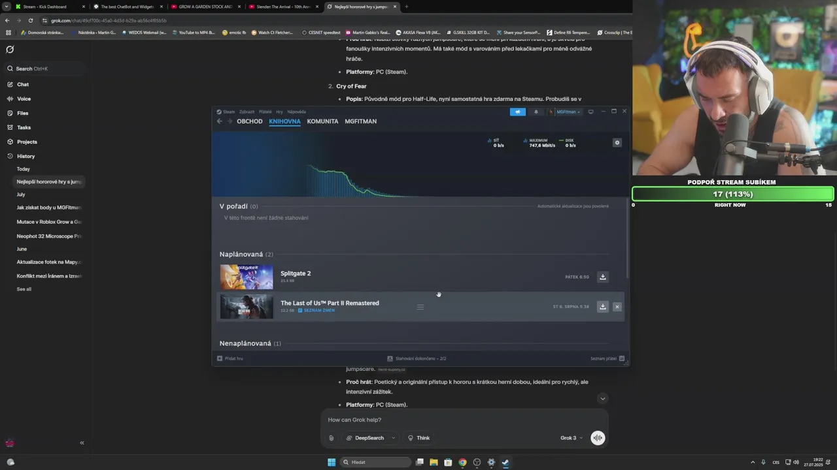Open Chrome from the taskbar

pyautogui.click(x=462, y=462)
